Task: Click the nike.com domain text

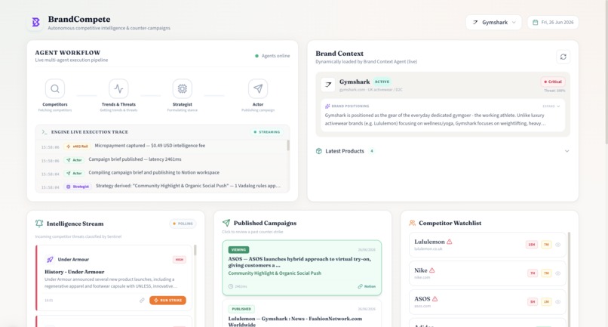Action: tap(422, 278)
